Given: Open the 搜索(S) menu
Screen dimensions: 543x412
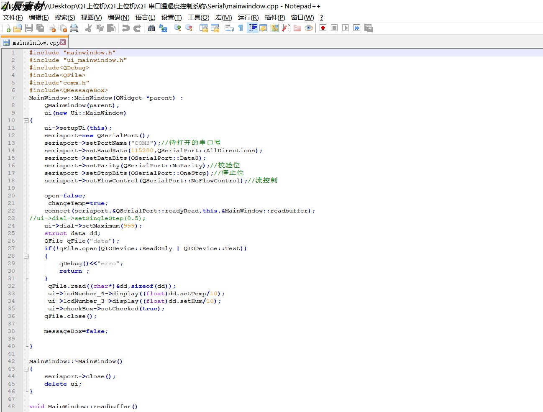Looking at the screenshot, I should coord(65,18).
